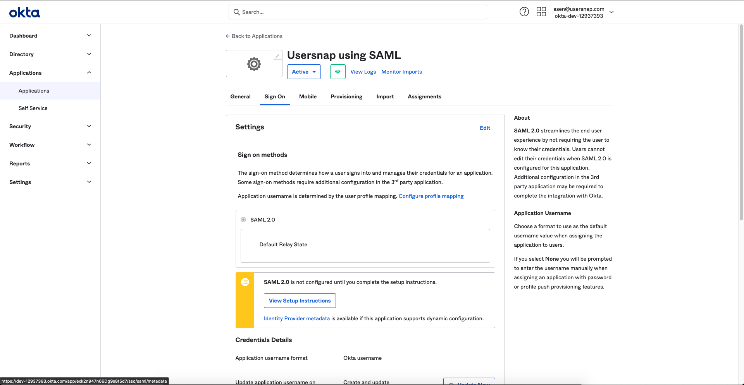
Task: Switch to the Provisioning tab
Action: click(x=346, y=96)
